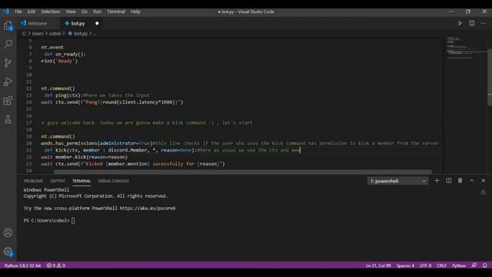Click the VS Code logo icon
The height and width of the screenshot is (277, 492).
pyautogui.click(x=6, y=12)
